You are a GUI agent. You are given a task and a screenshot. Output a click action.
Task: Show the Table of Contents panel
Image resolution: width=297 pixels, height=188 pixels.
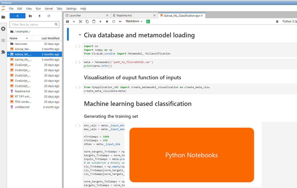[3, 40]
